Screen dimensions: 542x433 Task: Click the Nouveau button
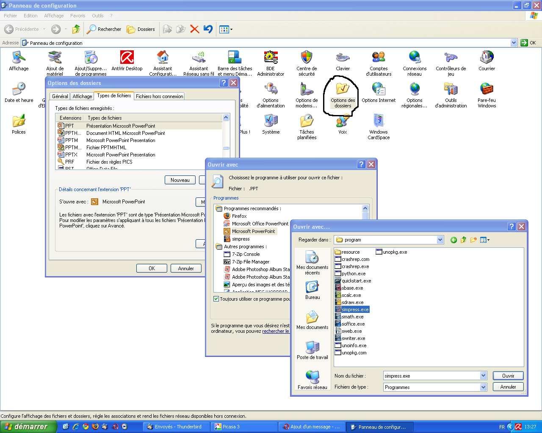pos(180,180)
